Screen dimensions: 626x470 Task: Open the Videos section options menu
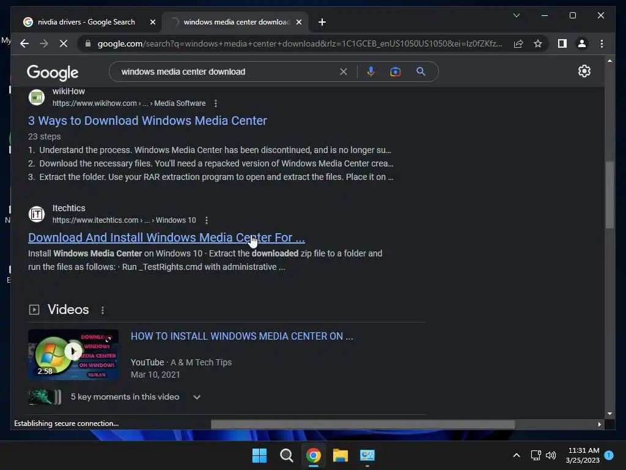pos(103,310)
